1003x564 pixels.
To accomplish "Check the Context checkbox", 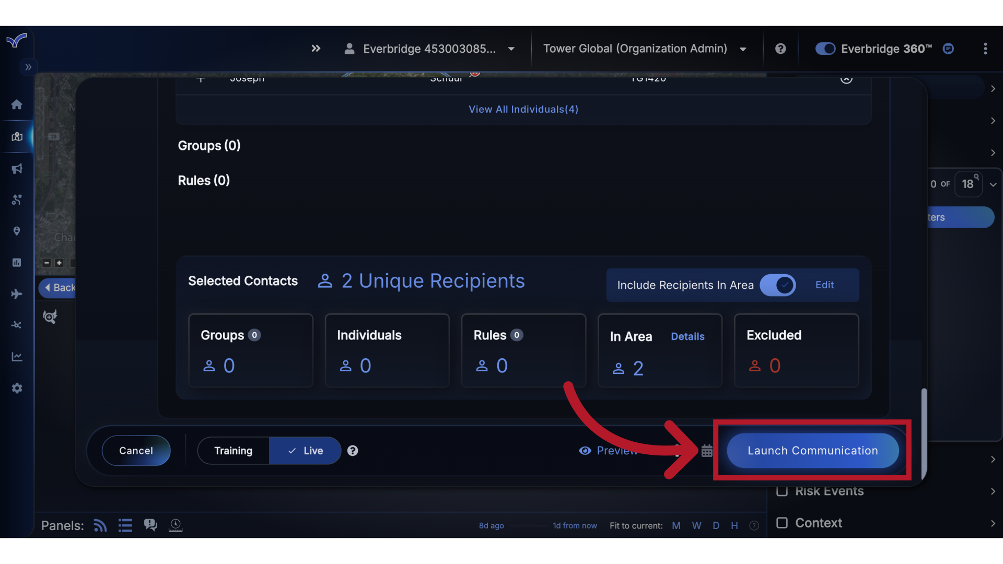I will (x=782, y=522).
